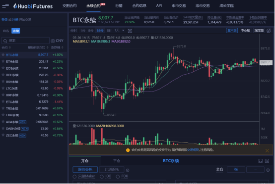The width and height of the screenshot is (275, 184).
Task: Open 全仓 margin mode selector
Action: 219,169
